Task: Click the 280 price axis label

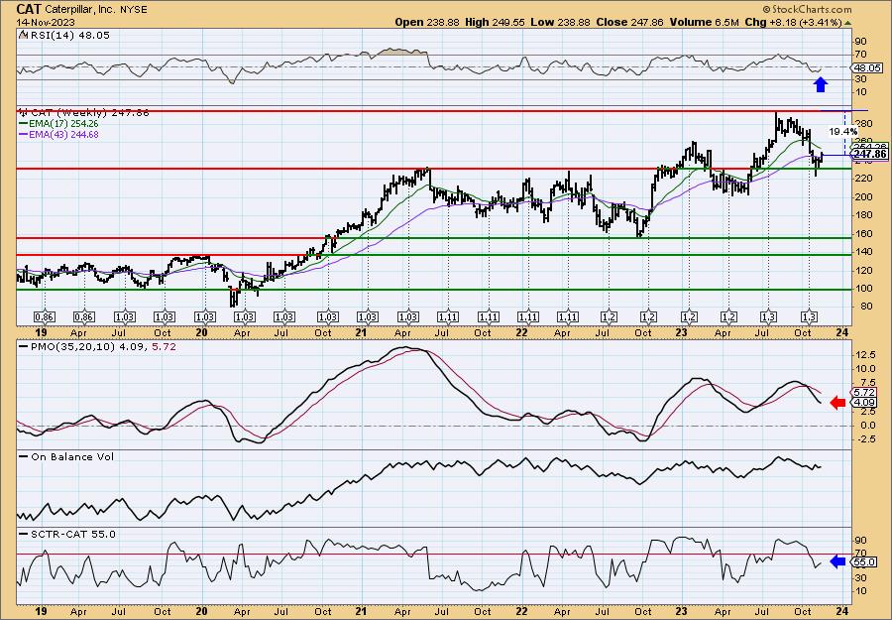Action: pyautogui.click(x=862, y=122)
